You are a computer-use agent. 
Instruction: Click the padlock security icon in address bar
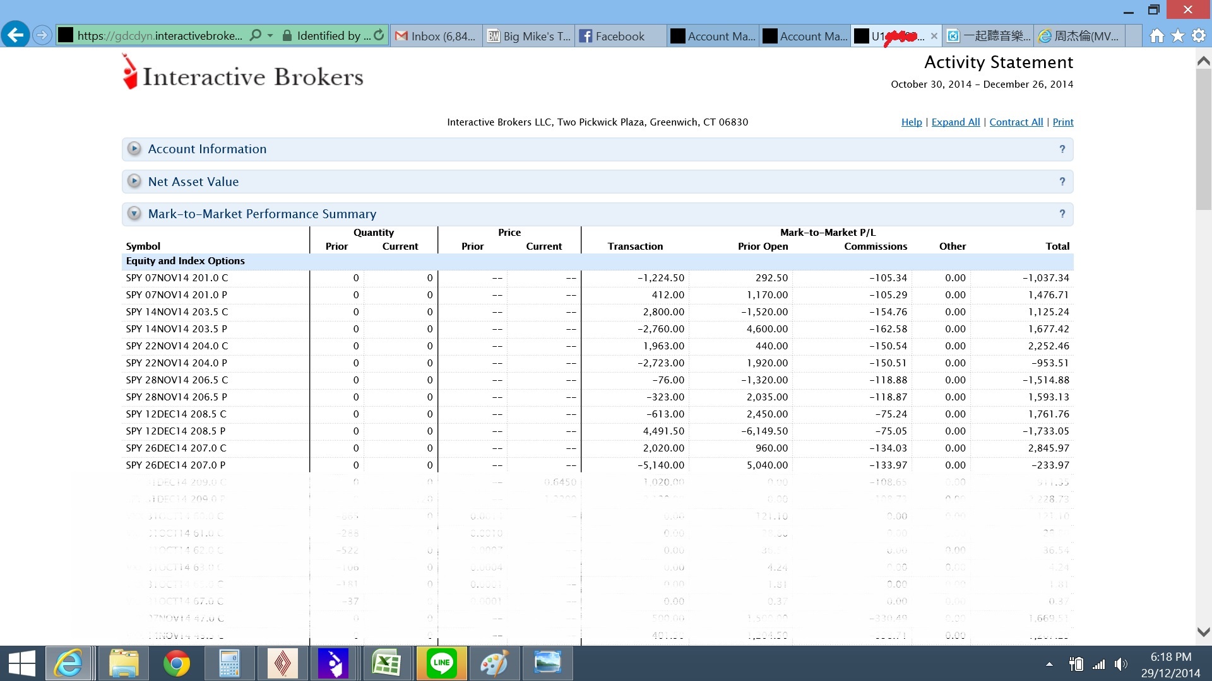point(287,36)
